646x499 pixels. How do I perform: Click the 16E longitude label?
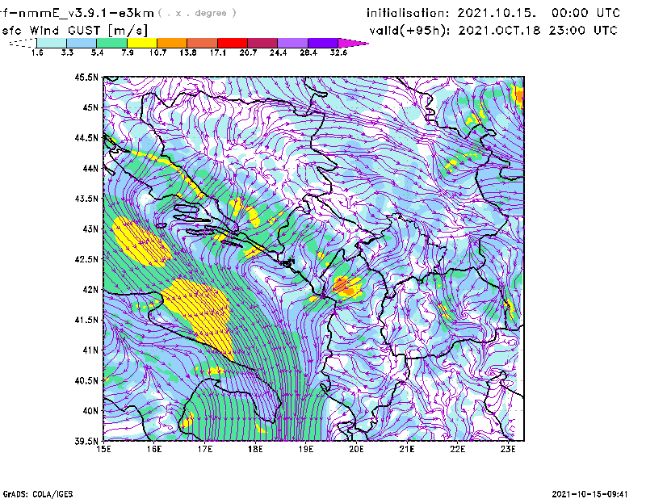154,449
